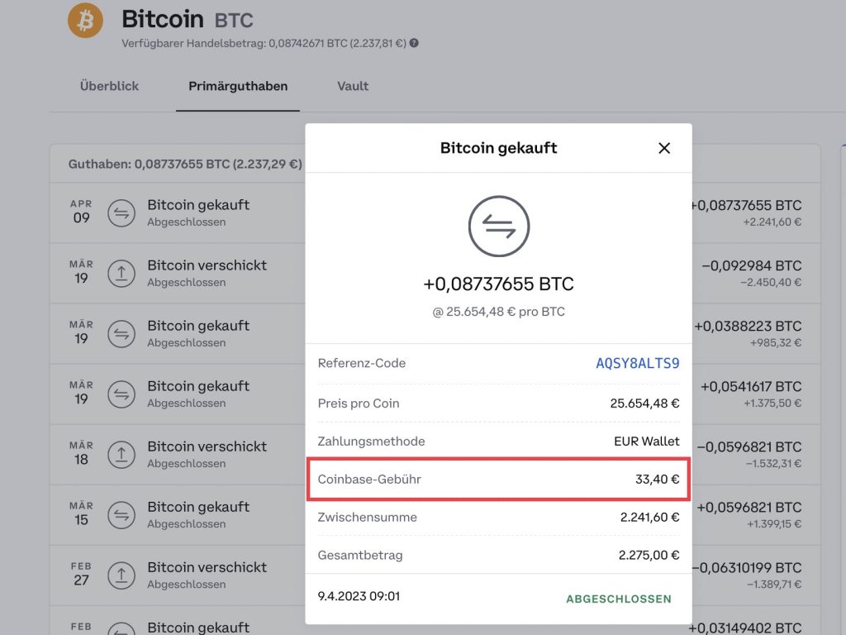
Task: Click the swap icon for März 15 purchase
Action: (121, 515)
